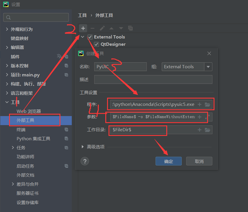
Task: Expand 语言和框架 category
Action: [x=7, y=93]
